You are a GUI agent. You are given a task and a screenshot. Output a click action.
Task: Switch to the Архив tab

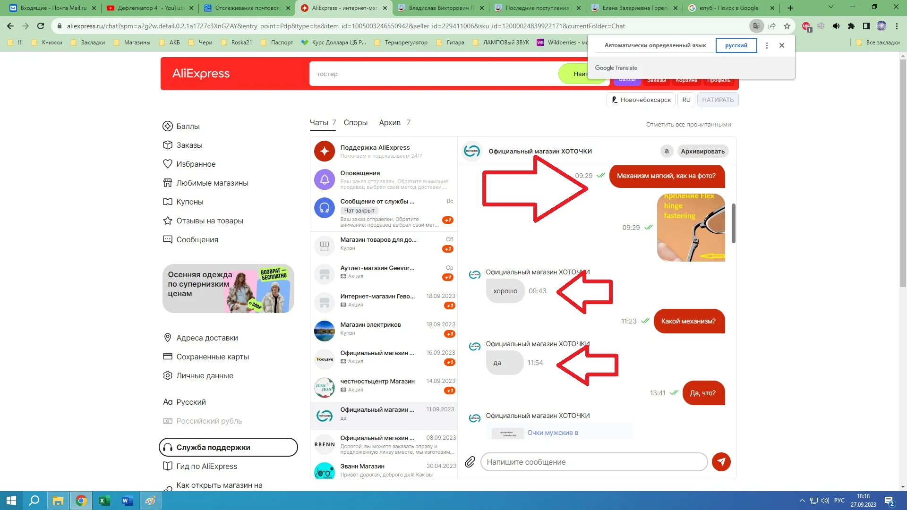(x=390, y=122)
